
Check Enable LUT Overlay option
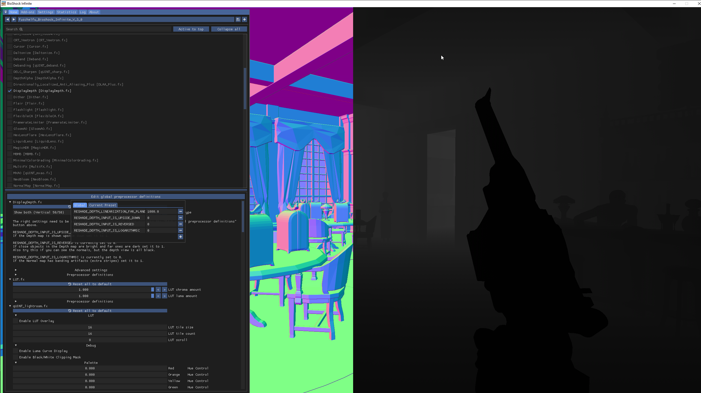point(16,321)
